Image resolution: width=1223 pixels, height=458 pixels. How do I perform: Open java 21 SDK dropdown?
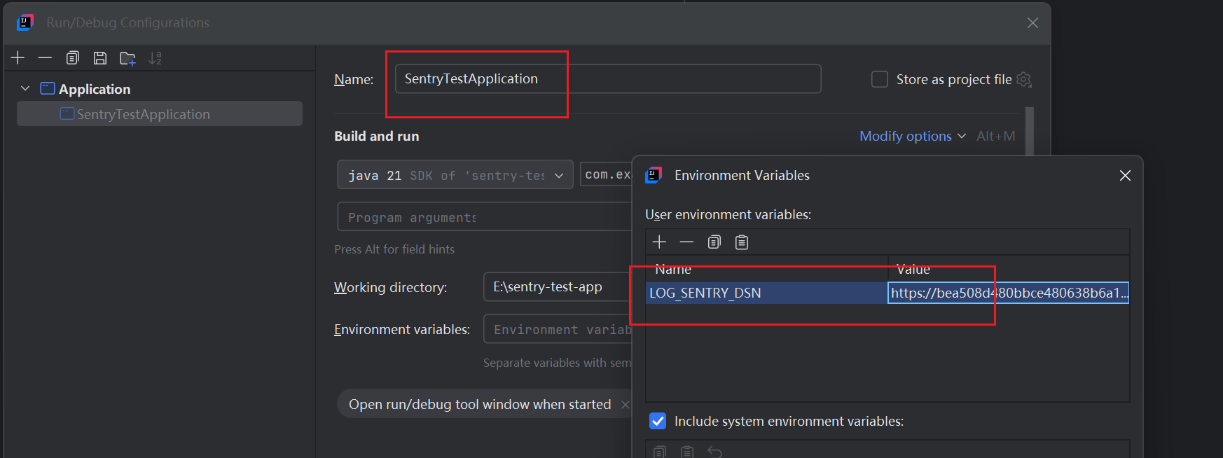pos(455,175)
